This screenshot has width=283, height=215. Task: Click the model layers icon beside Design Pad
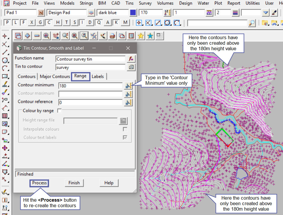coord(91,13)
